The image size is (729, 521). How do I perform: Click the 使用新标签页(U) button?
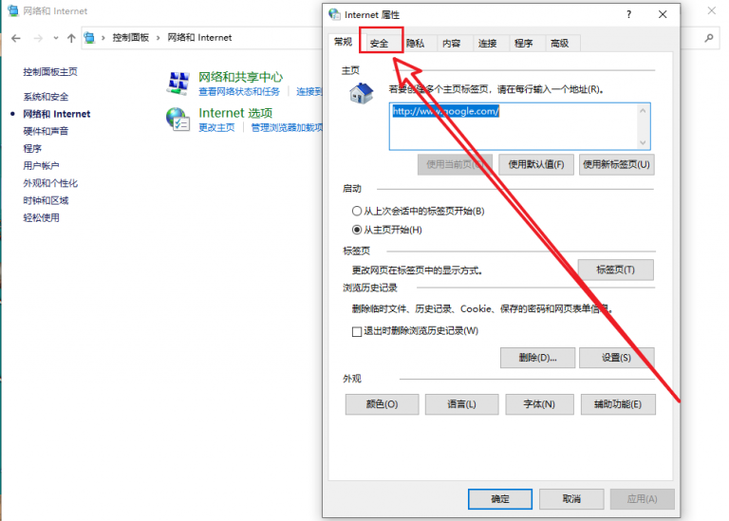click(616, 164)
